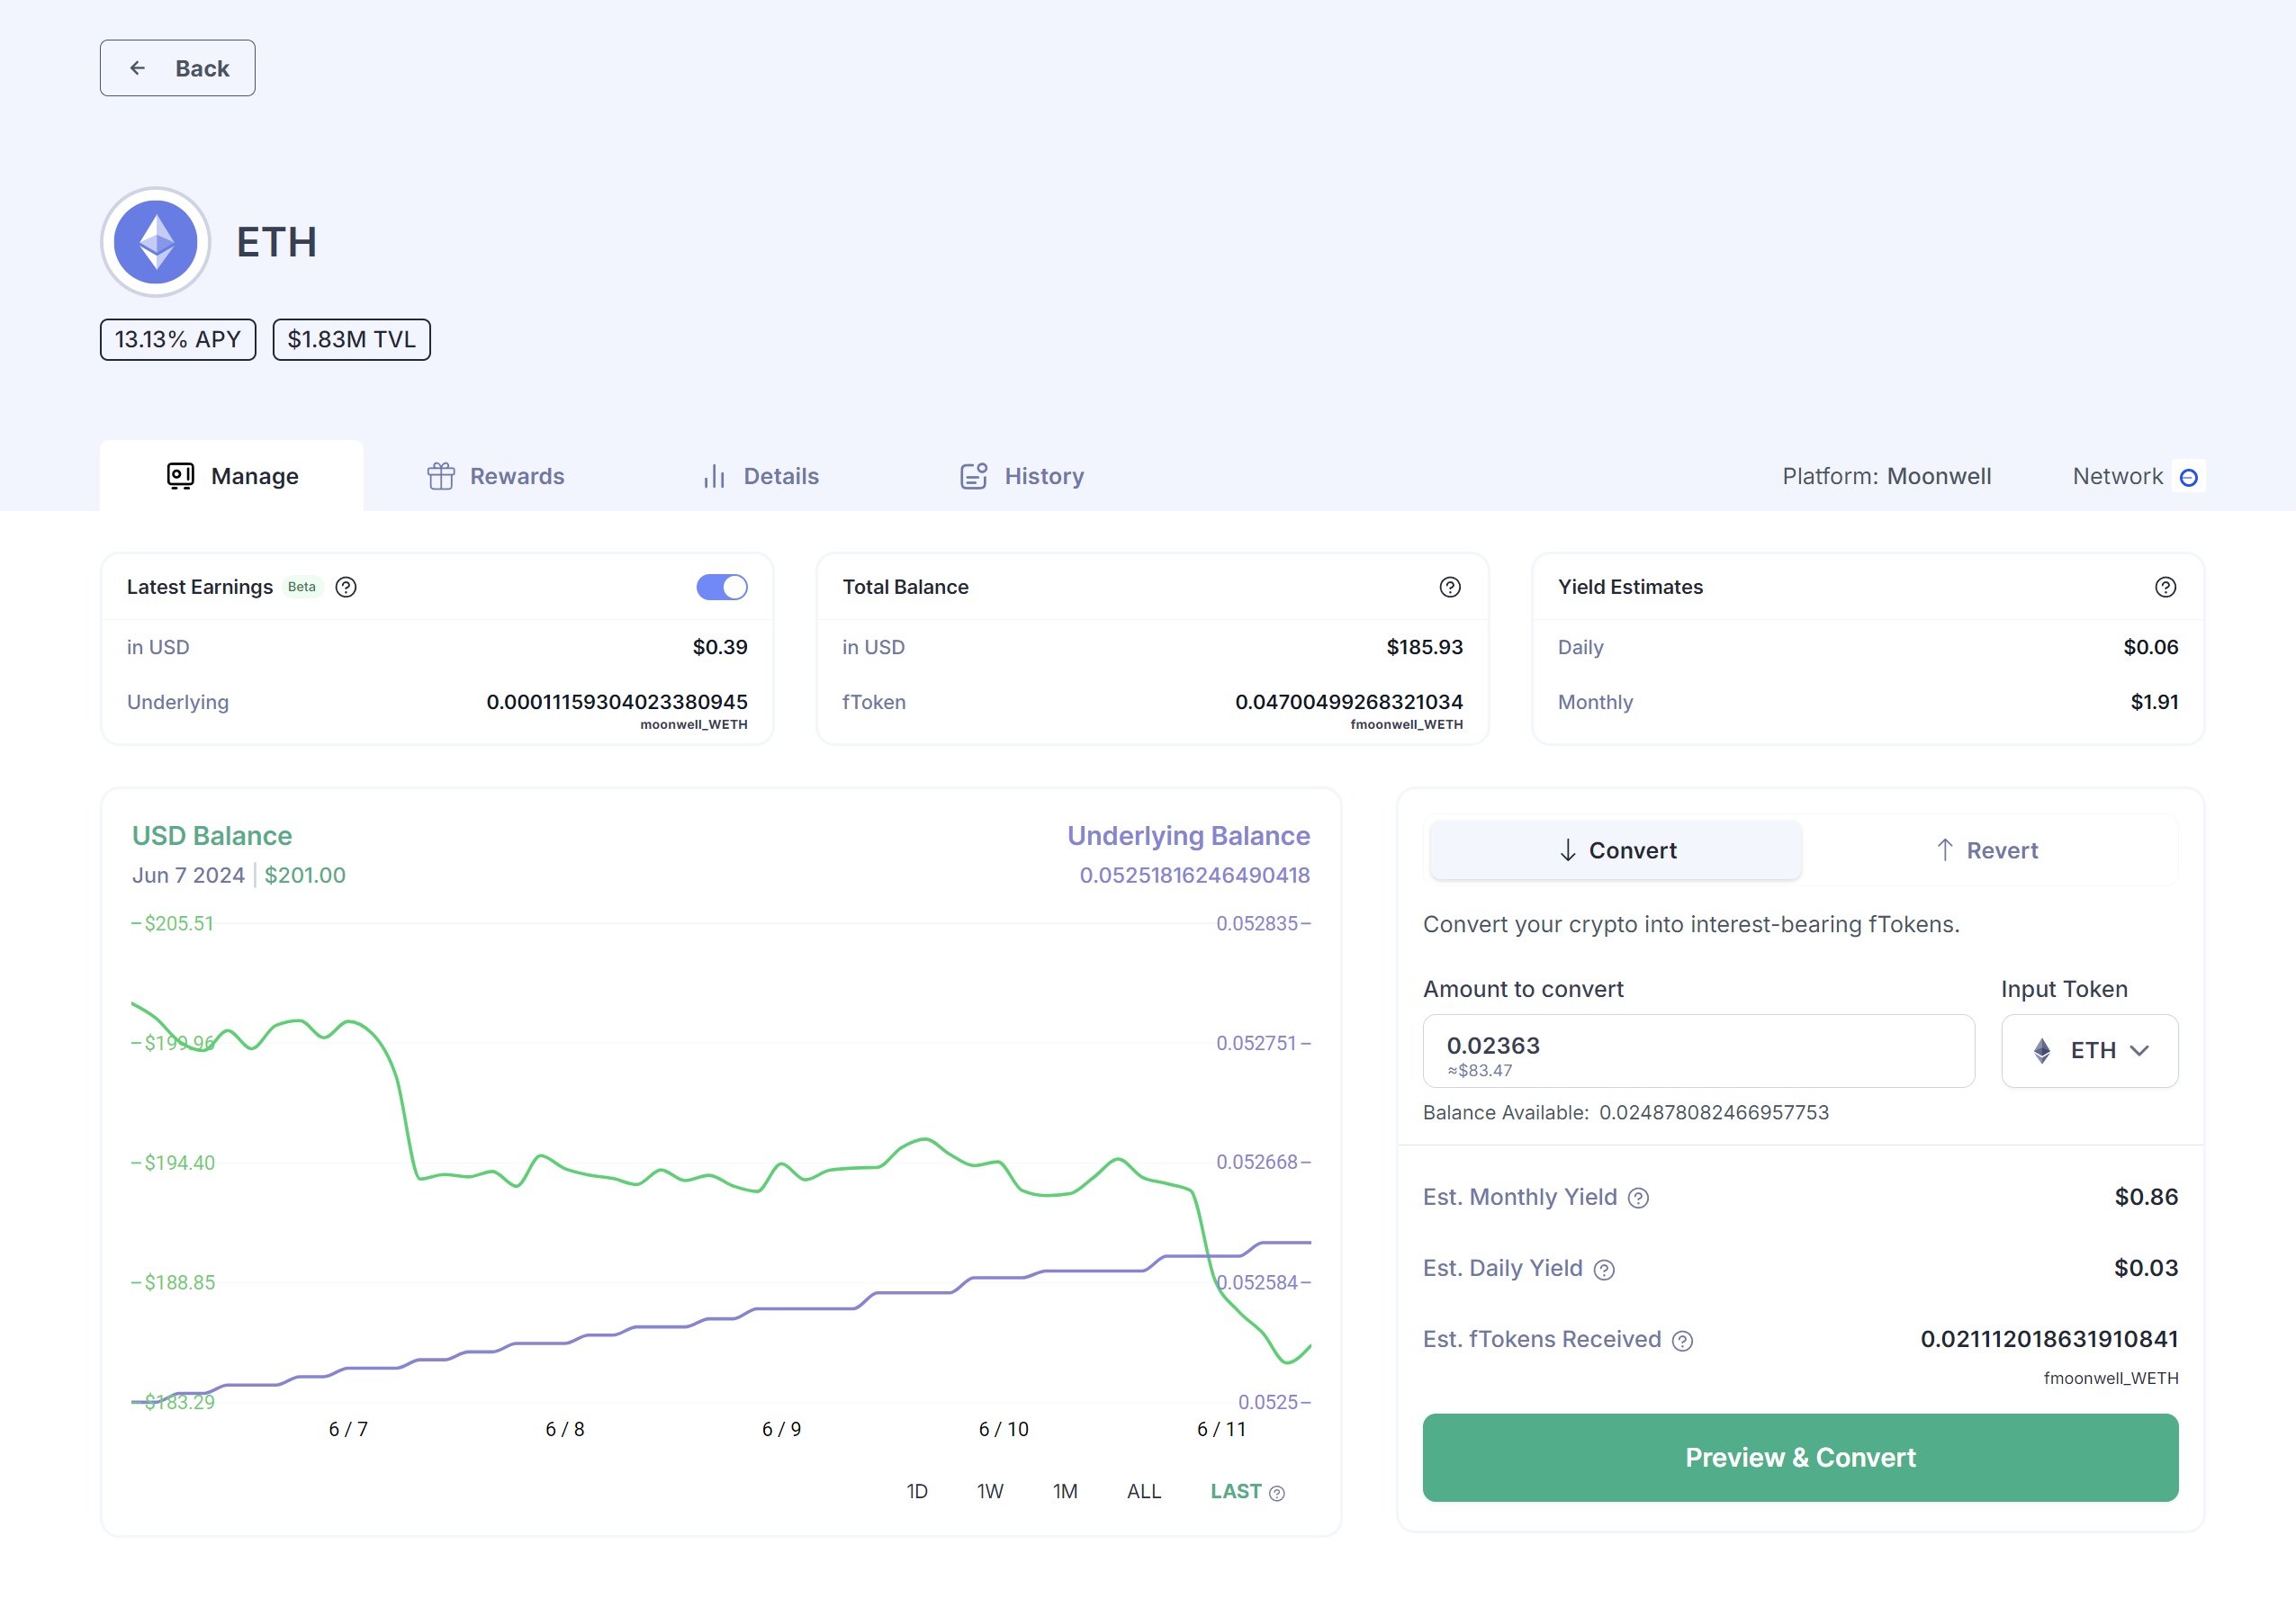The width and height of the screenshot is (2296, 1617).
Task: Click the ETH token logo
Action: point(155,242)
